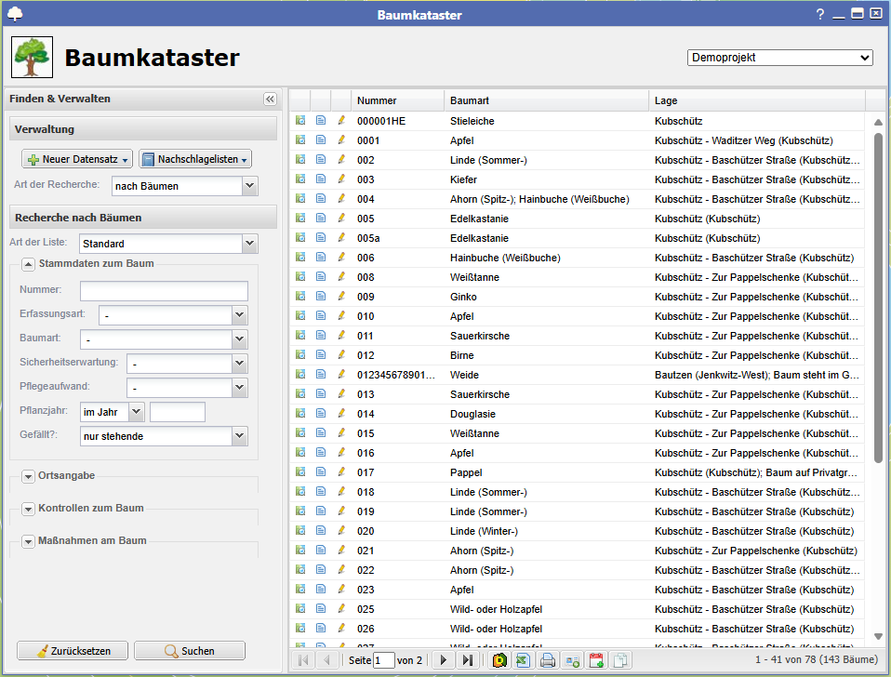Click the Suchen button

pyautogui.click(x=190, y=651)
